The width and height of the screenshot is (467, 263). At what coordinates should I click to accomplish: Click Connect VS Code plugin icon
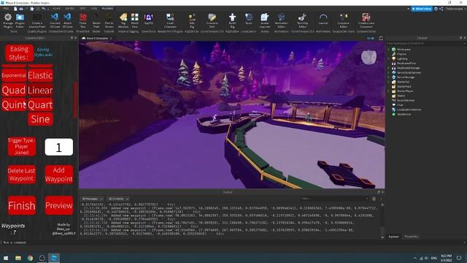point(55,20)
